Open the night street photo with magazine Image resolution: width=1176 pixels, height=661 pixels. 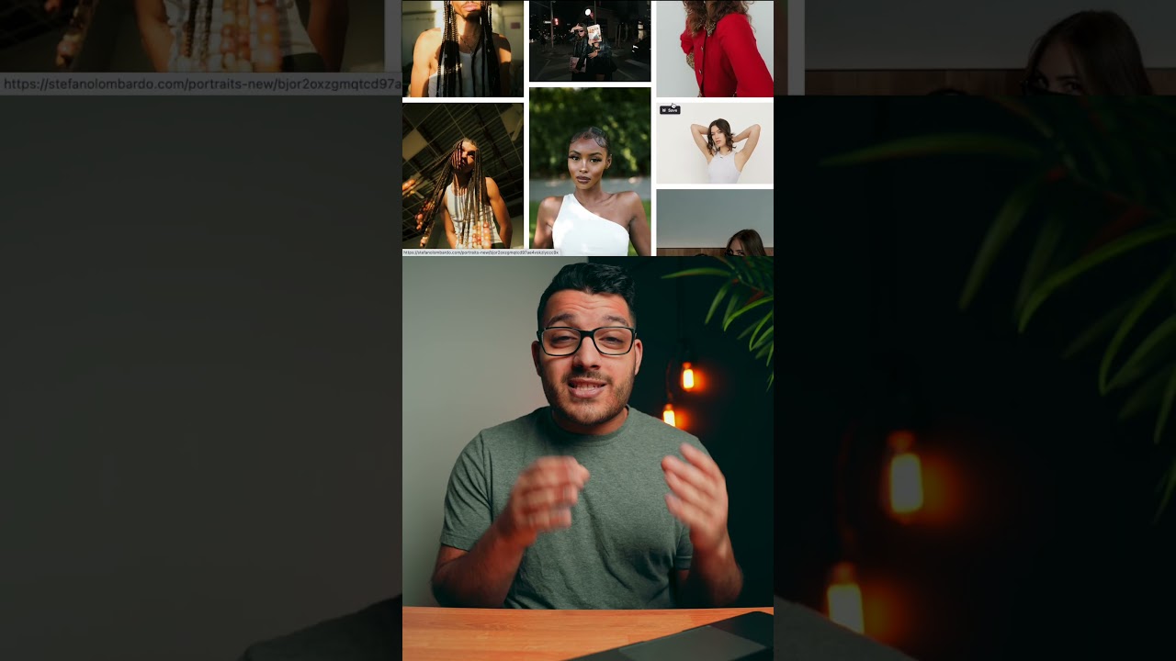click(590, 41)
